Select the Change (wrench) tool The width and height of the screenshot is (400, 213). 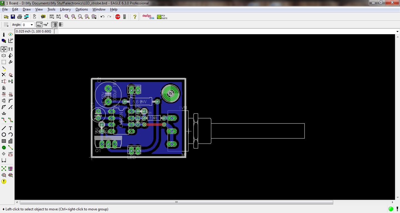tap(11, 62)
